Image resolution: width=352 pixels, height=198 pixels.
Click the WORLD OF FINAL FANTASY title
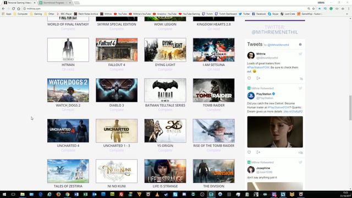click(68, 24)
